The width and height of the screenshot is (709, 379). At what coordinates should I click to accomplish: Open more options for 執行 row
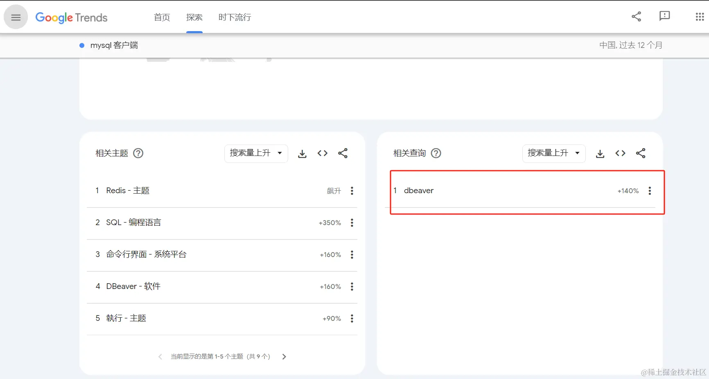click(352, 318)
